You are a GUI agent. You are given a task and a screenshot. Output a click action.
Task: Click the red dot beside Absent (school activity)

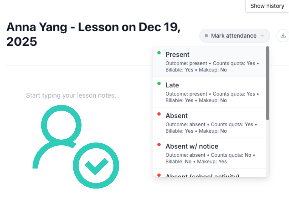159,175
